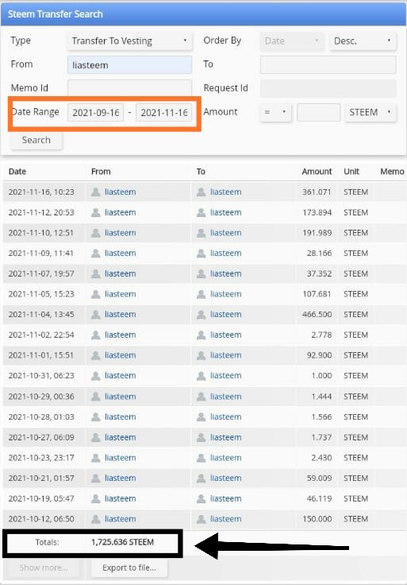Viewport: 407px width, 585px height.
Task: Click the To user icon in 2021-11-10 row
Action: pos(201,233)
